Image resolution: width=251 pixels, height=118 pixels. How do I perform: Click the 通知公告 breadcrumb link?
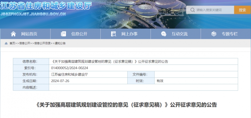(60, 43)
